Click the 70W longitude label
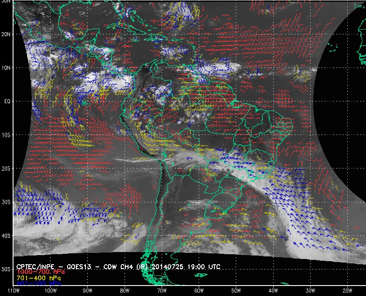The width and height of the screenshot is (366, 296). point(162,291)
